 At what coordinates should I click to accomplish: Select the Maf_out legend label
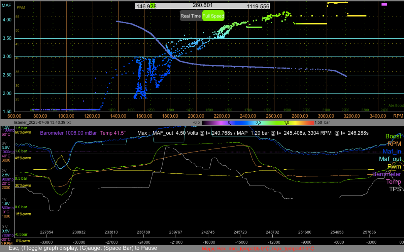[390, 159]
